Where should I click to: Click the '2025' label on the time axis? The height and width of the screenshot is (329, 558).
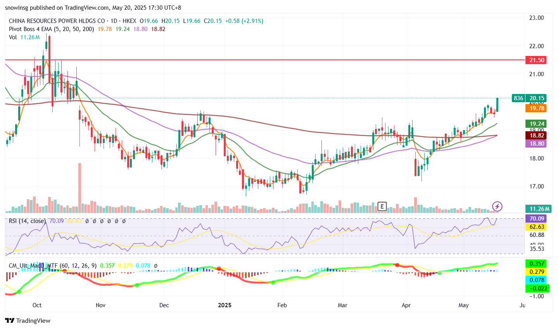coord(225,305)
